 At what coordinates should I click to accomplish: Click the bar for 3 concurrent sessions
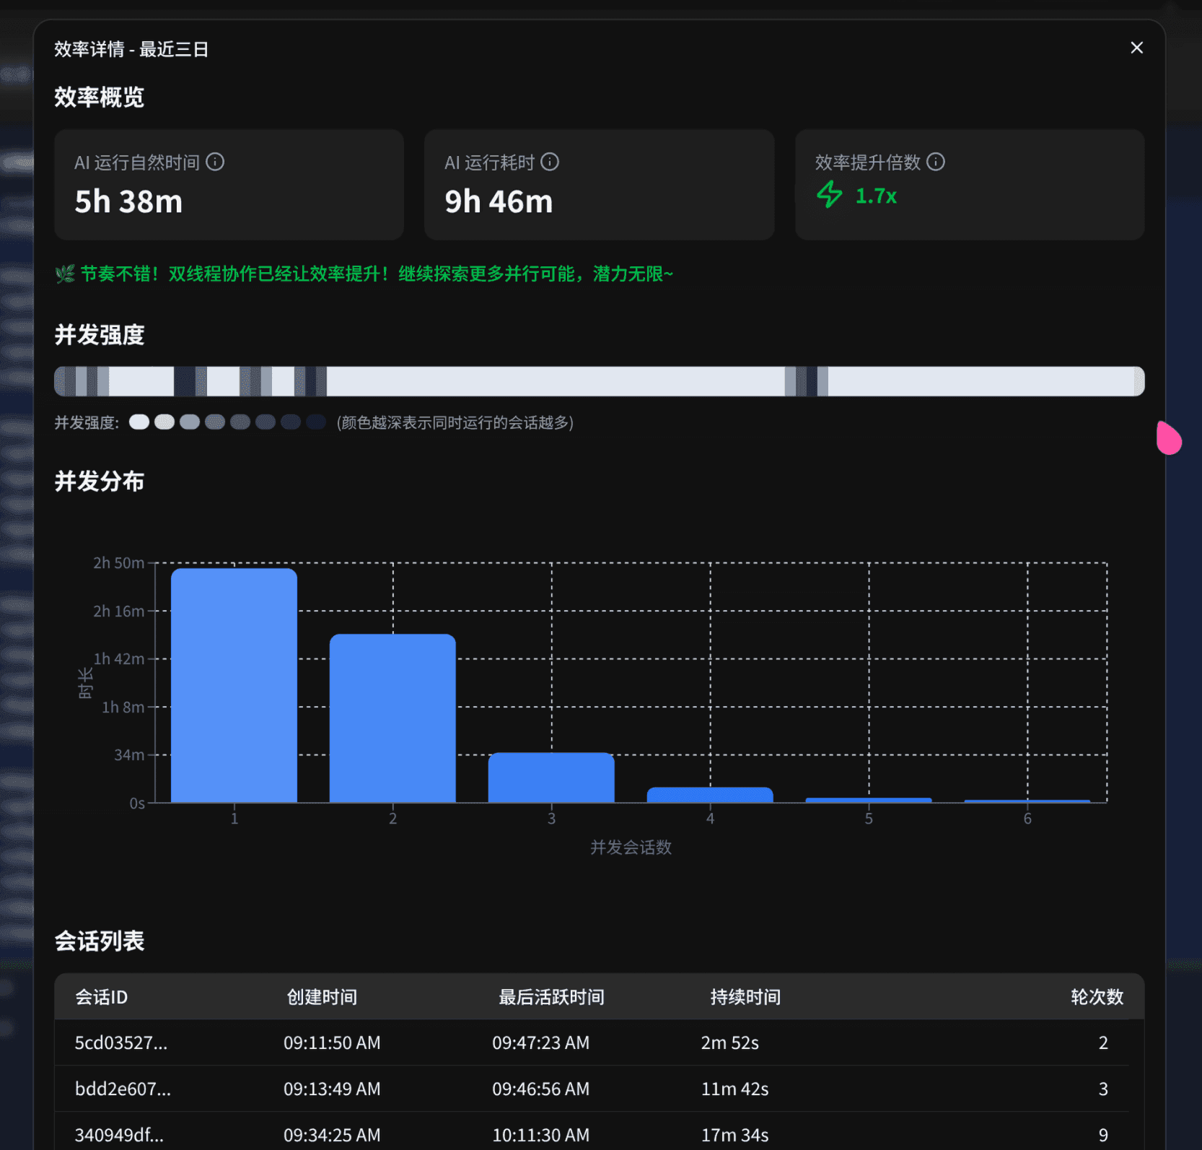[x=551, y=777]
